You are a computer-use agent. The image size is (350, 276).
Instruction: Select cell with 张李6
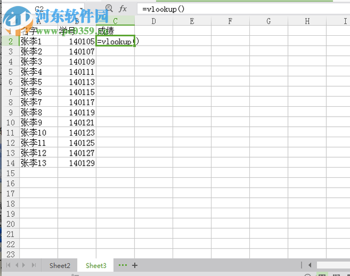(x=38, y=92)
